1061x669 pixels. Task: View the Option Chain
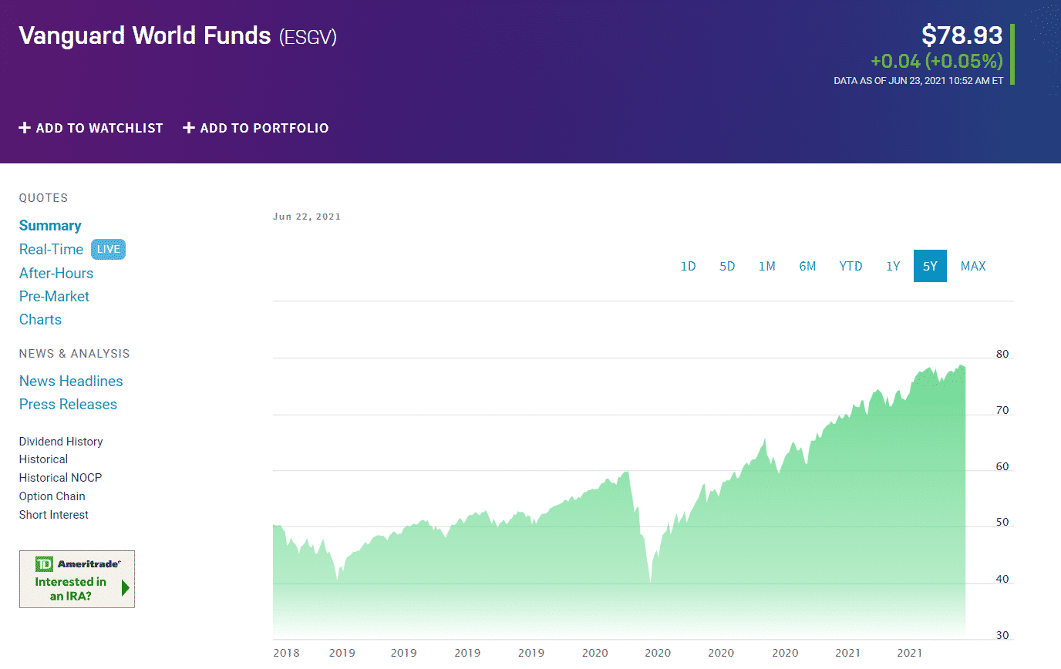pyautogui.click(x=52, y=496)
